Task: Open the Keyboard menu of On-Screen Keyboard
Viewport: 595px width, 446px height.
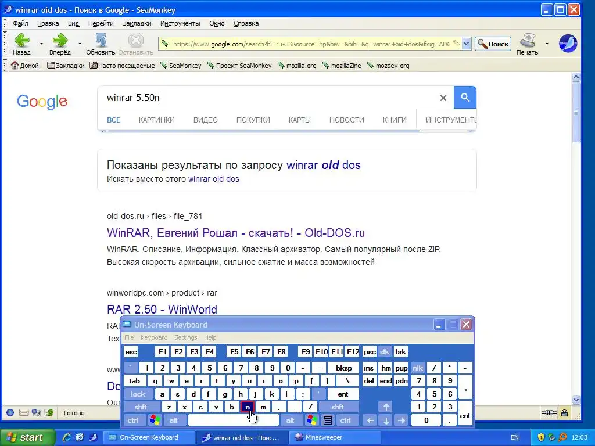Action: [x=153, y=337]
